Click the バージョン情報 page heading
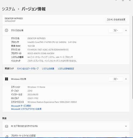Image resolution: width=133 pixels, height=138 pixels. [34, 9]
